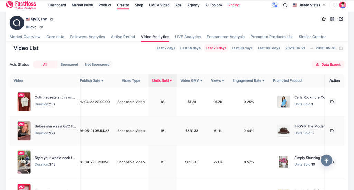This screenshot has width=354, height=190.
Task: Click video action icon for Outfit repeaters row
Action: coord(332,102)
